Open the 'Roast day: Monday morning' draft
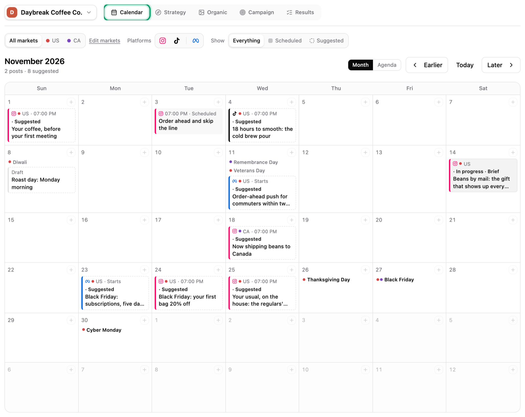525x417 pixels. pos(42,180)
